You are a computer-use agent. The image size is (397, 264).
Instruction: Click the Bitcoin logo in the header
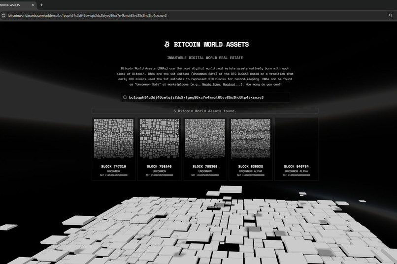pyautogui.click(x=167, y=44)
